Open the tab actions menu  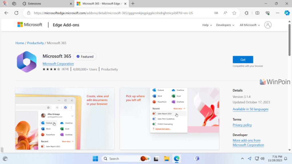14,3
